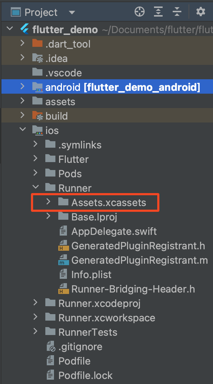Expand the Runner.xcworkspace folder
Screen dimensions: 213x384
pos(36,317)
